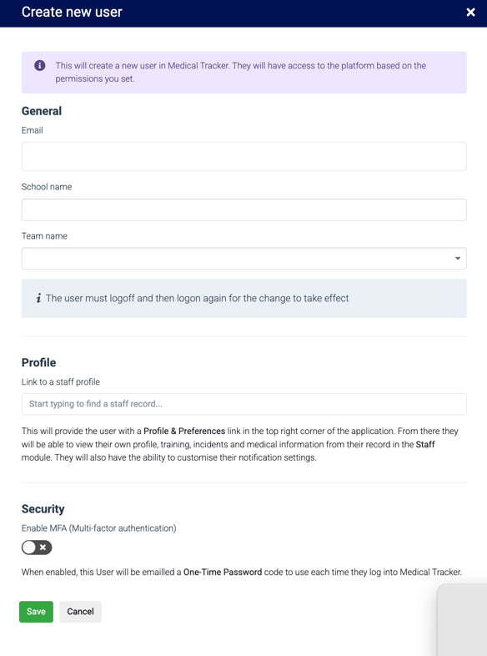Open the Team name dropdown

pos(244,259)
